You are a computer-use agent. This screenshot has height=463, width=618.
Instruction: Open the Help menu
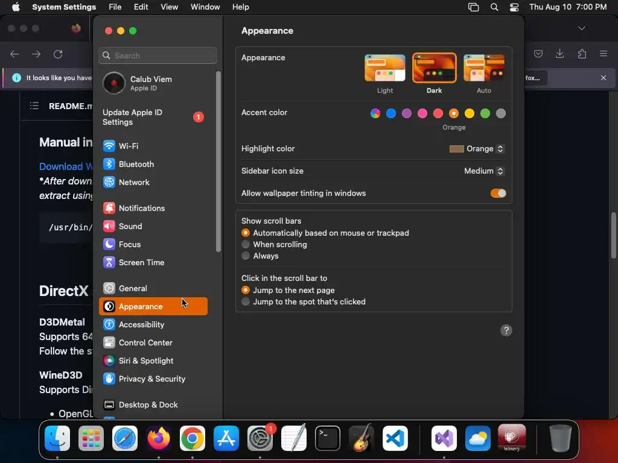[240, 7]
